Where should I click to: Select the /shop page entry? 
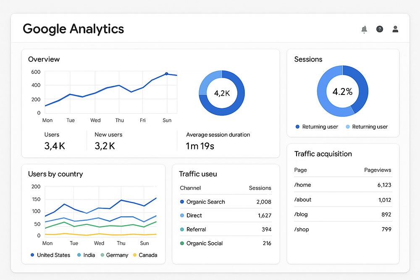(x=302, y=229)
